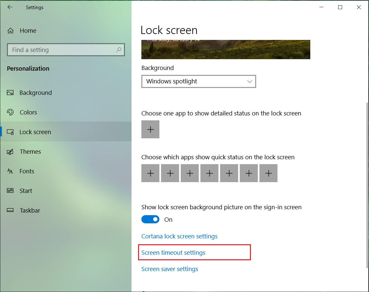Add seventh quick status app
369x292 pixels.
pos(269,173)
